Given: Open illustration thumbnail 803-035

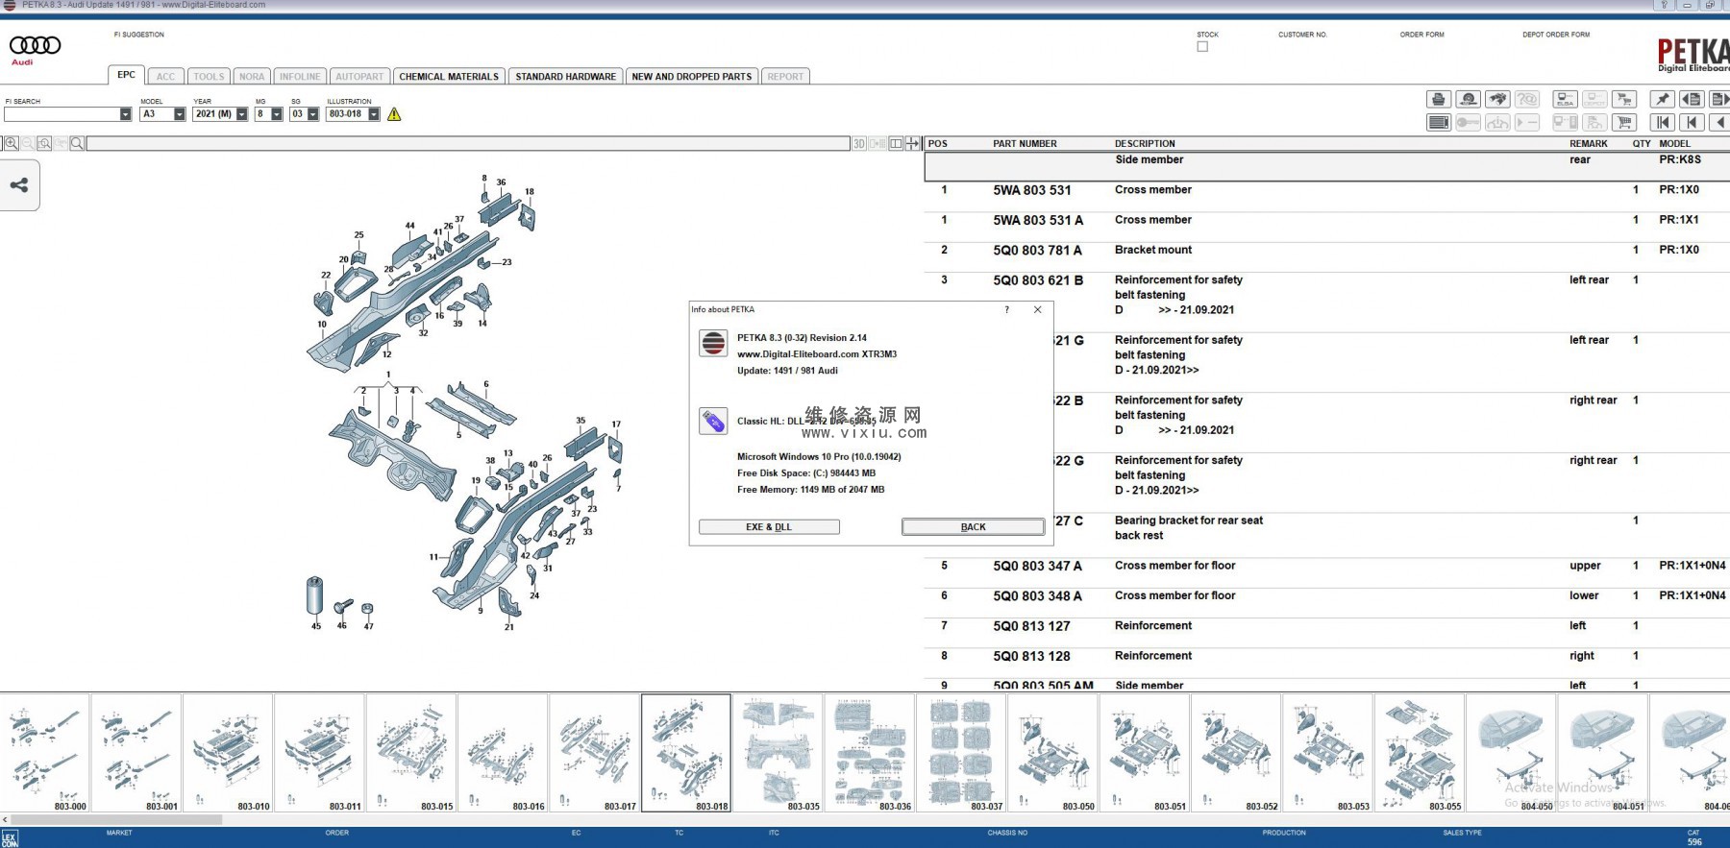Looking at the screenshot, I should pyautogui.click(x=778, y=754).
